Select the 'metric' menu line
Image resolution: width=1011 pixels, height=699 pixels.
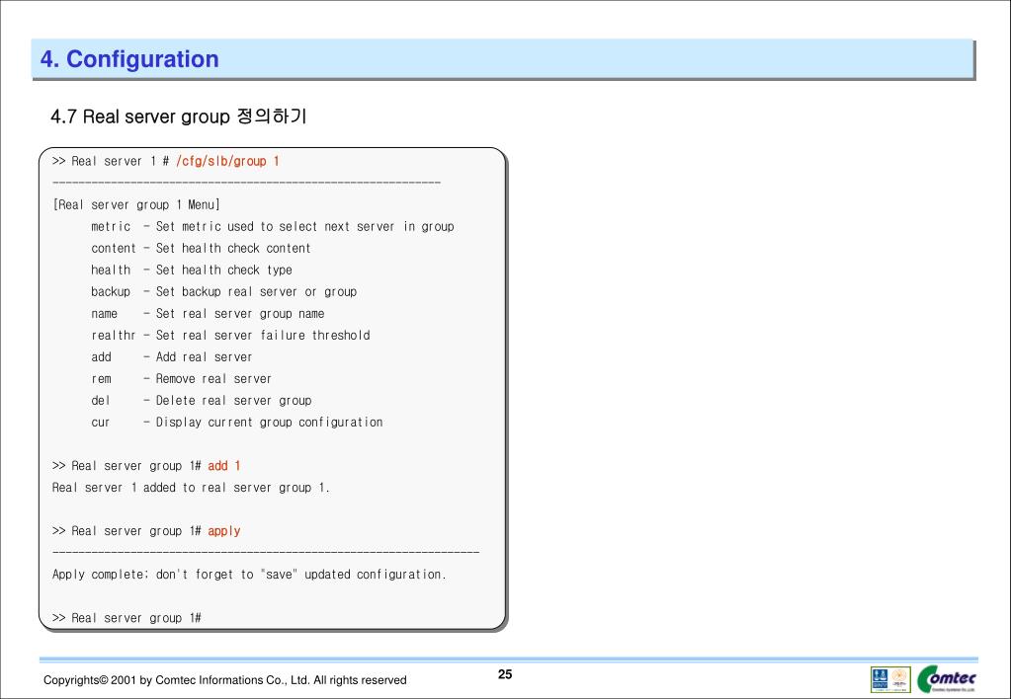(272, 227)
